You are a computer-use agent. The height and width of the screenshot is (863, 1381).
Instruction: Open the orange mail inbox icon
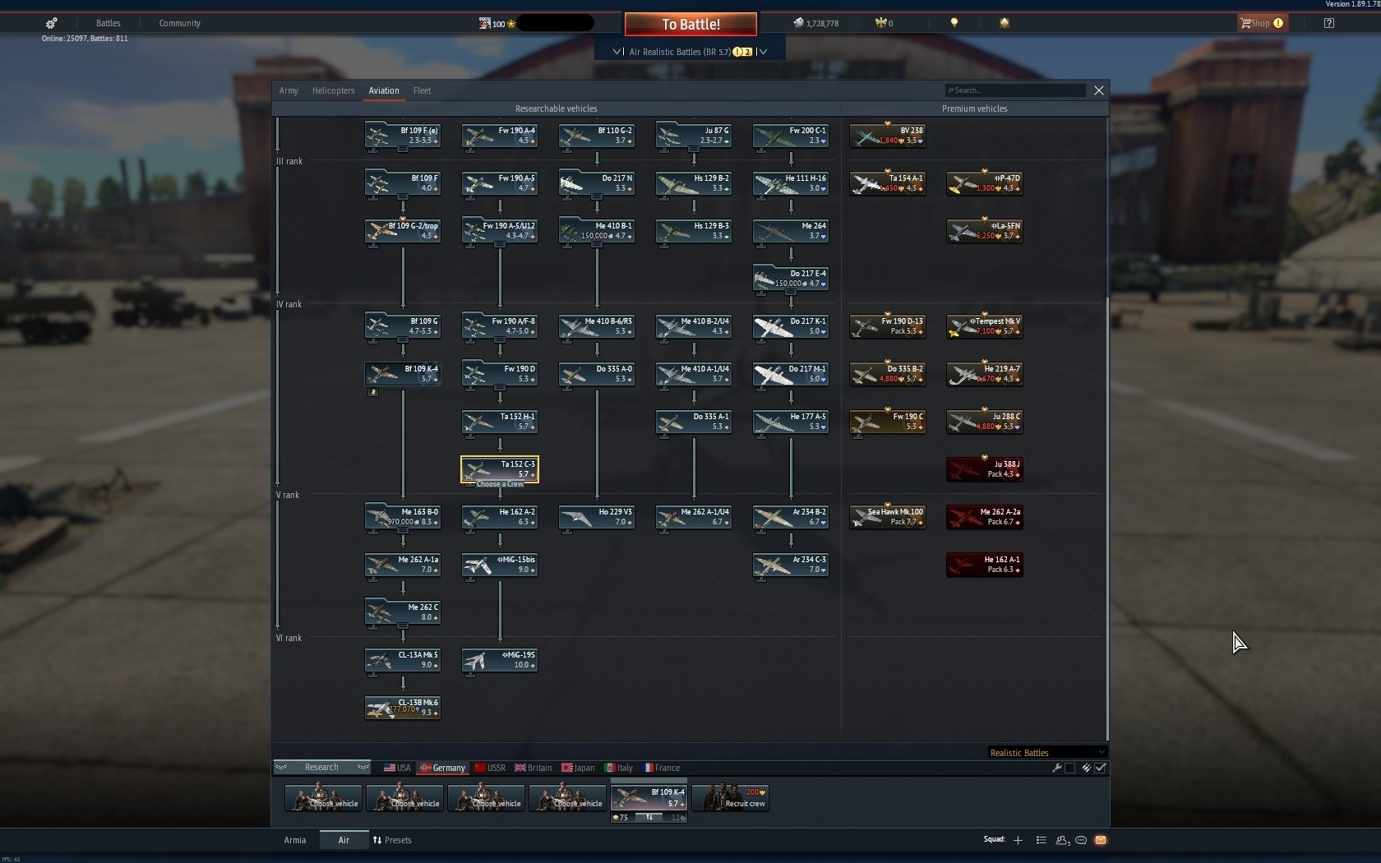pyautogui.click(x=1101, y=840)
